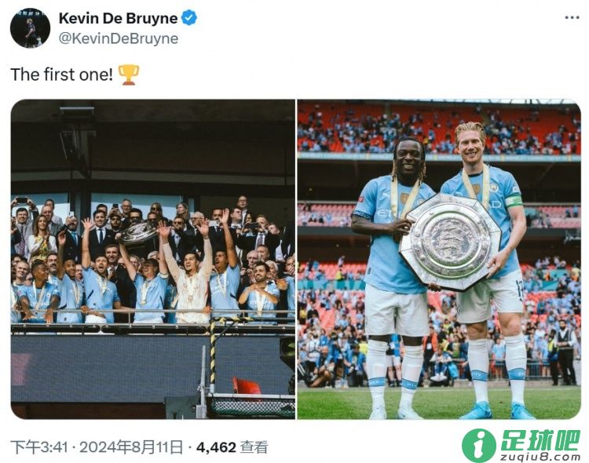Click the 4,462 view count
This screenshot has width=589, height=463.
click(x=216, y=447)
